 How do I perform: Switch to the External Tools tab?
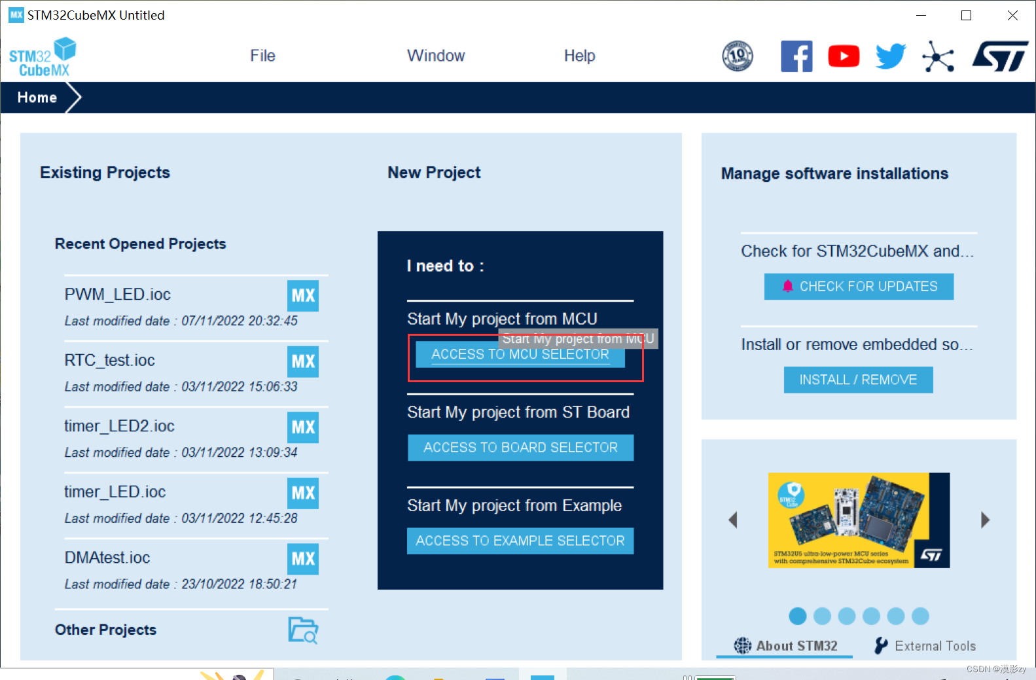(x=925, y=646)
